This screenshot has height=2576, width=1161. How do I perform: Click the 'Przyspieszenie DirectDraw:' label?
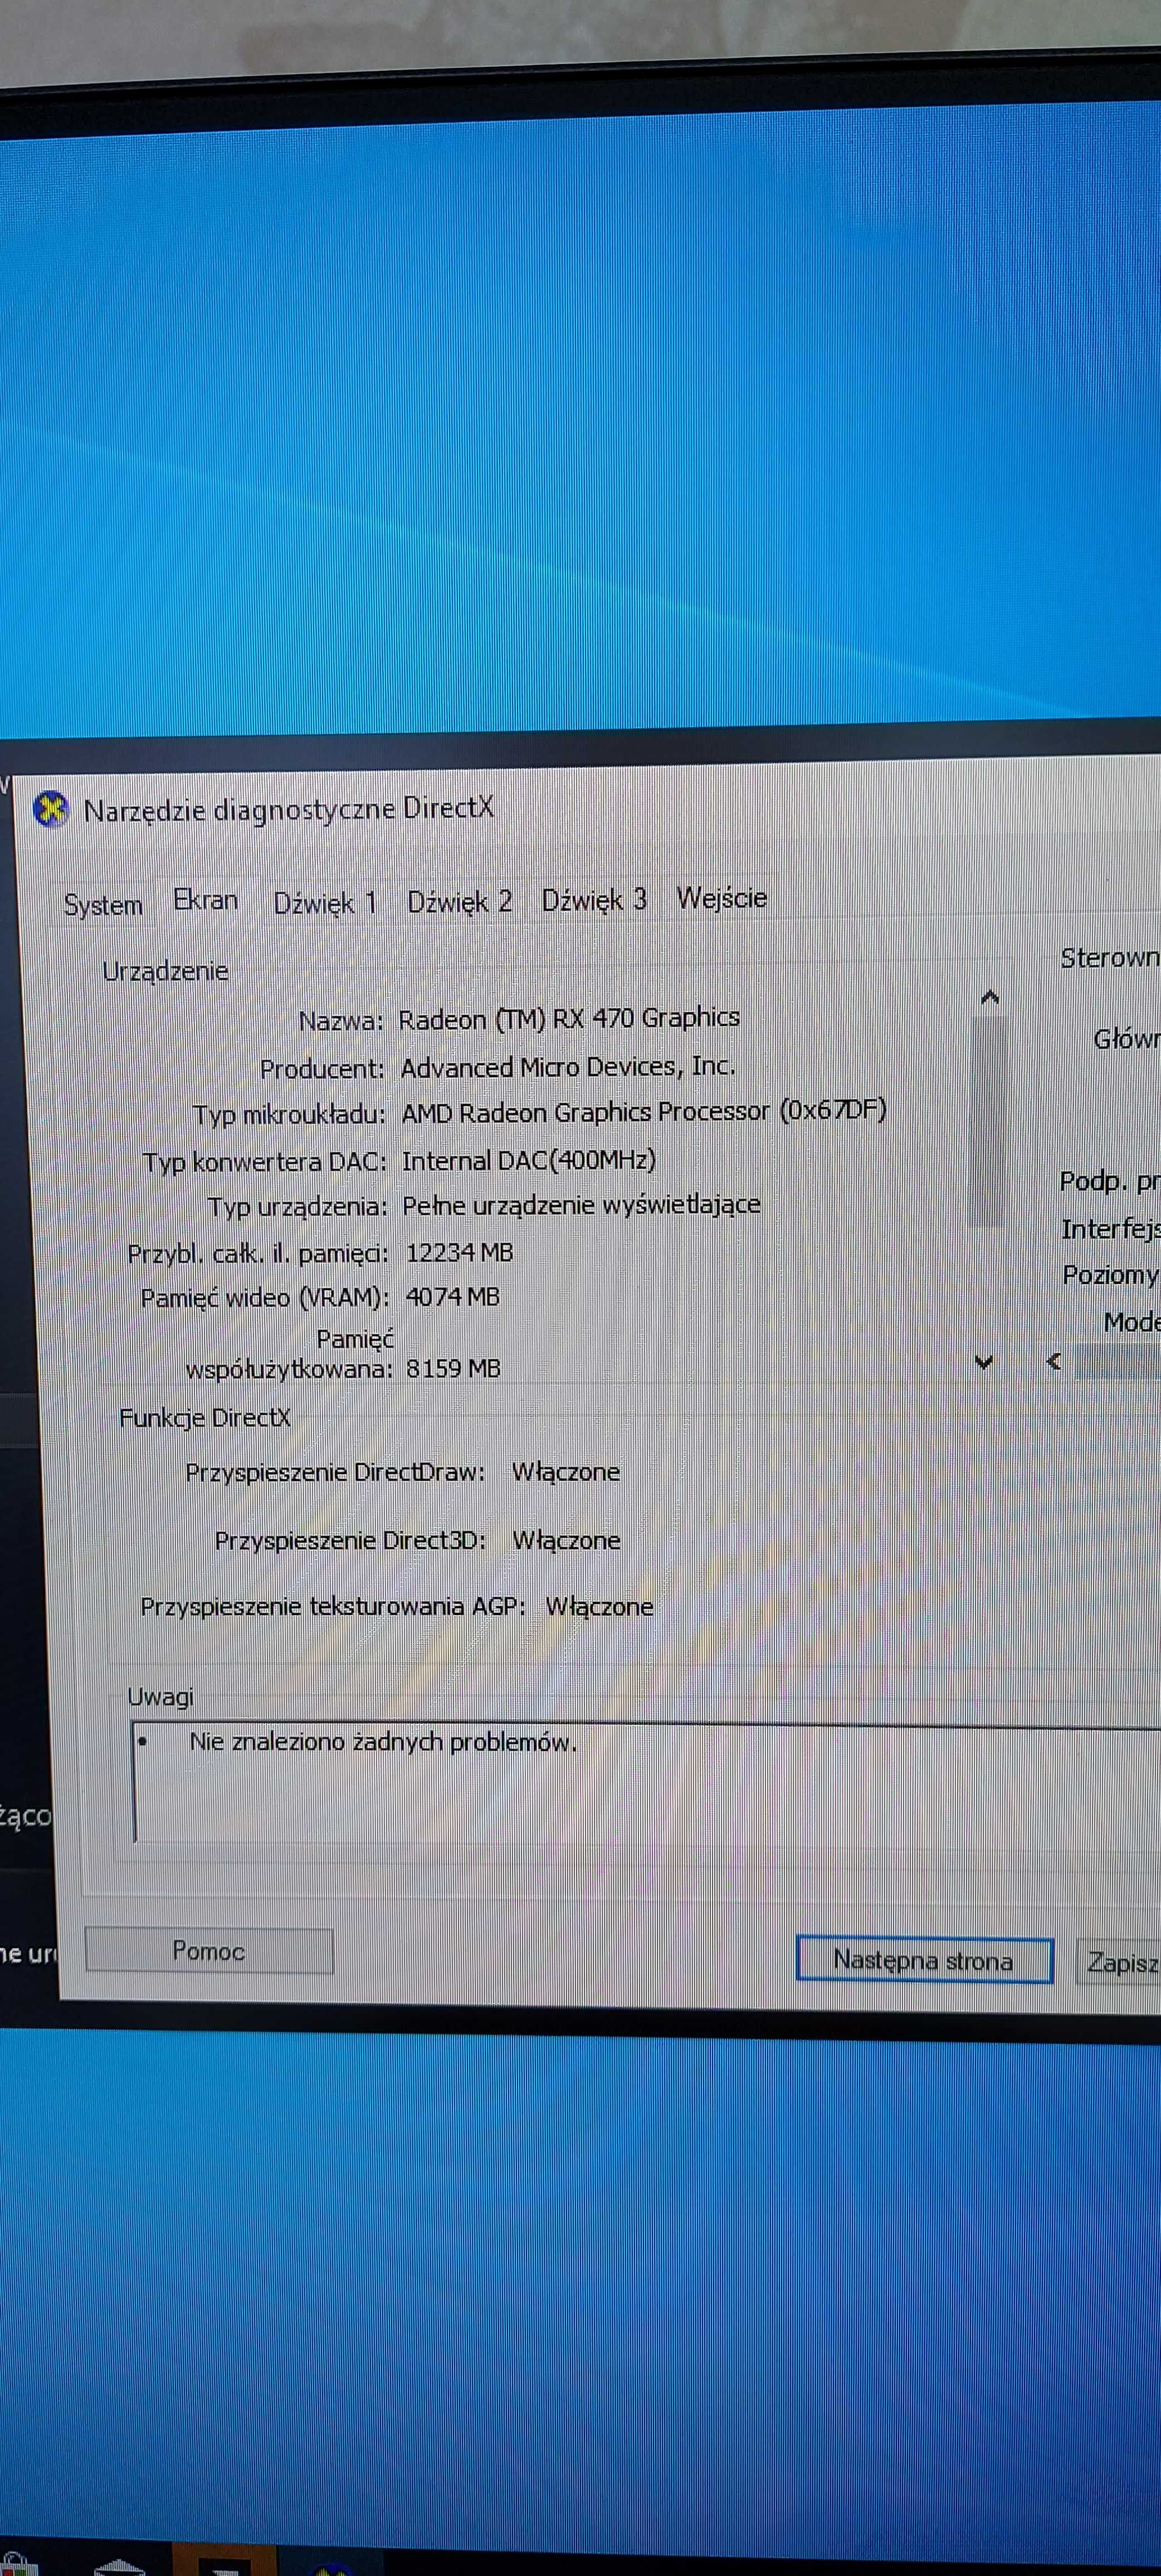click(x=335, y=1472)
